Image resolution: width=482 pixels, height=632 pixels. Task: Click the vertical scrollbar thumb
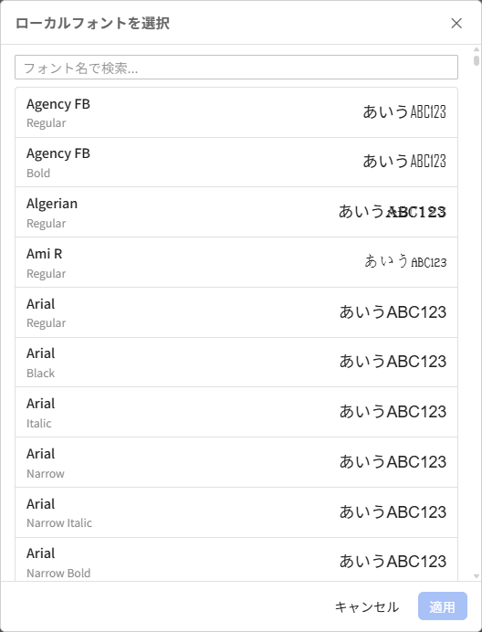[477, 60]
